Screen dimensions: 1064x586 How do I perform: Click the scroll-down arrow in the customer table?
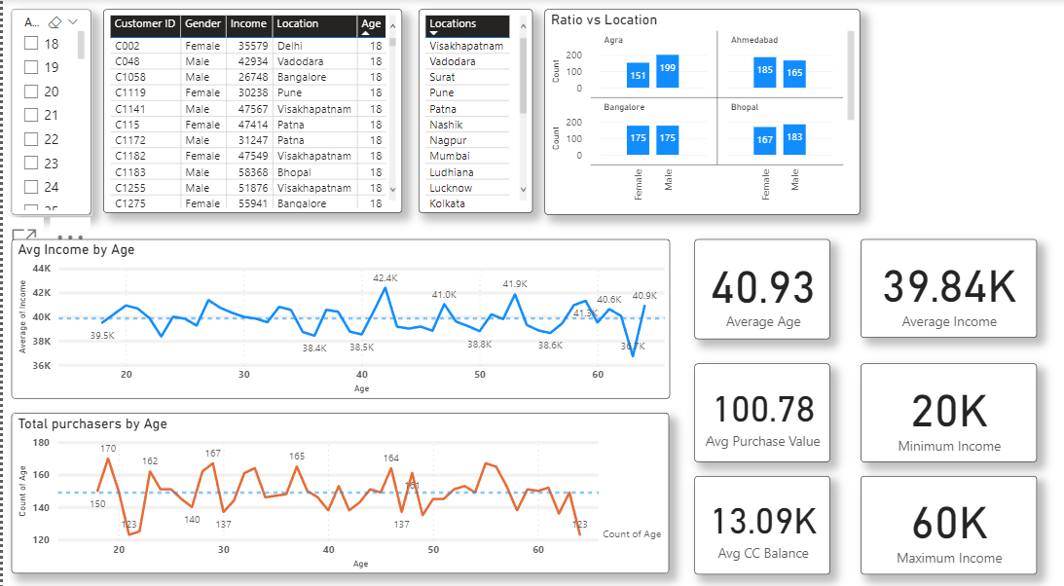point(392,189)
